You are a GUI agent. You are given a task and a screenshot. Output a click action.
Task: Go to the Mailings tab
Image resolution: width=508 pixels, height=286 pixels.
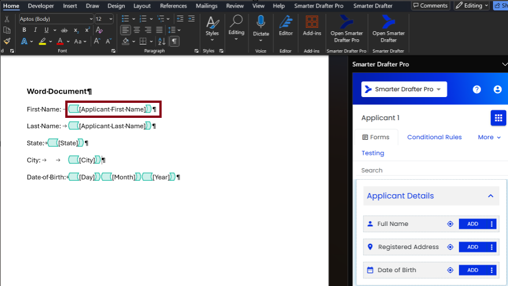coord(206,6)
